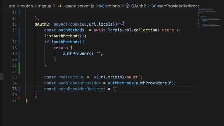Viewport: 224px width, 126px height.
Task: Open the authProviderRedirect breadcrumb symbol
Action: pos(178,6)
